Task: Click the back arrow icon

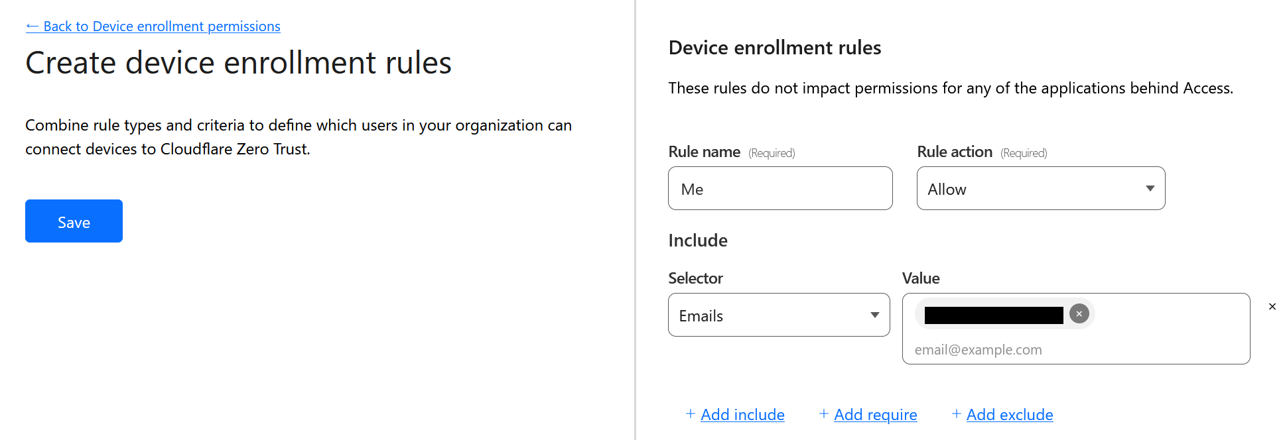Action: [32, 27]
